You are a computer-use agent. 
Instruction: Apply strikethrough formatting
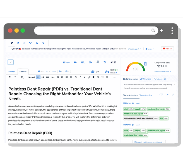coord(98,77)
